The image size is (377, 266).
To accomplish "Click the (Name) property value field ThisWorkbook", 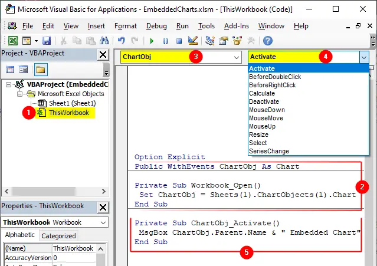I will 74,248.
